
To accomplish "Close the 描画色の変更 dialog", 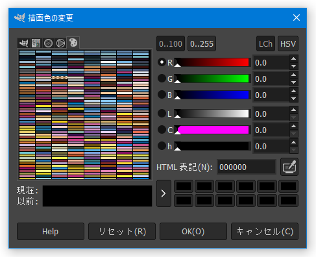I will click(297, 18).
